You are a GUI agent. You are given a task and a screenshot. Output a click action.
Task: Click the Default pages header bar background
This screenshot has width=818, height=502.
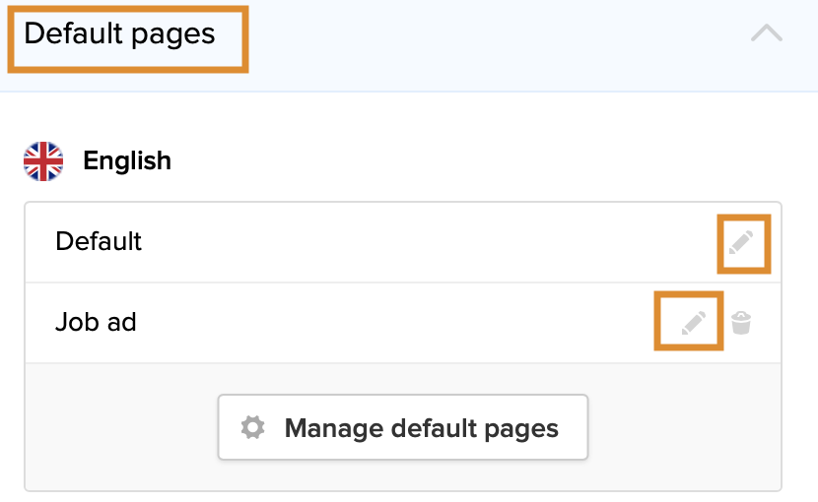(493, 39)
